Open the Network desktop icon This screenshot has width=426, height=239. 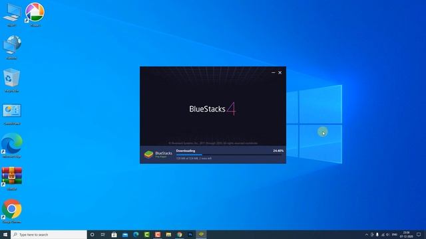tap(12, 47)
